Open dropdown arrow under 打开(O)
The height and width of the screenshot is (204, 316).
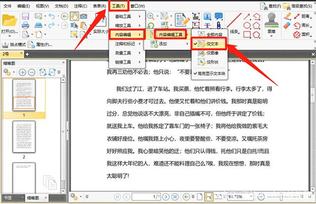click(x=9, y=36)
